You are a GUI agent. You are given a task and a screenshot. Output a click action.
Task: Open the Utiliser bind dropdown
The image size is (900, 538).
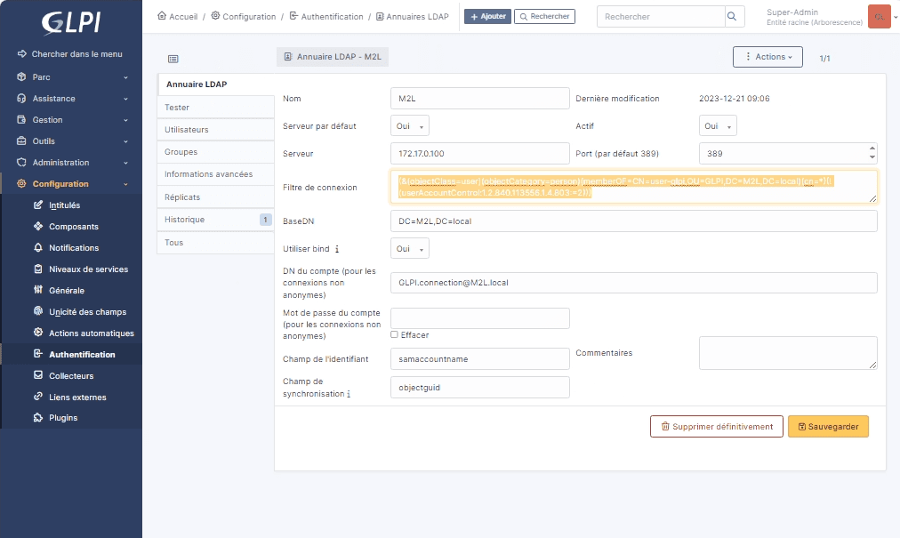[x=409, y=249]
